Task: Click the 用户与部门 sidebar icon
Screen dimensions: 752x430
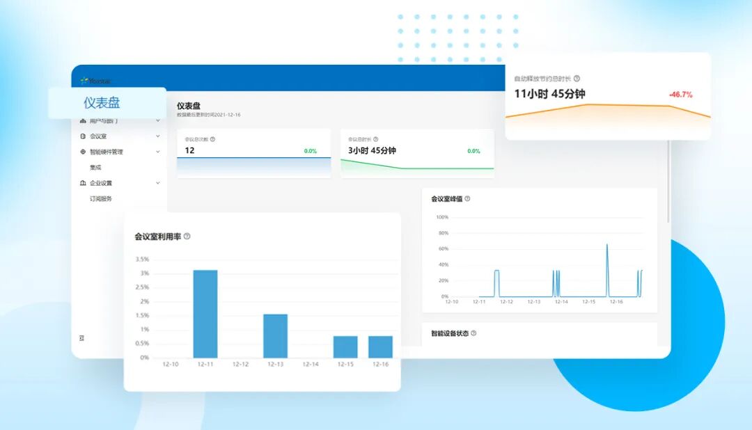Action: (83, 121)
